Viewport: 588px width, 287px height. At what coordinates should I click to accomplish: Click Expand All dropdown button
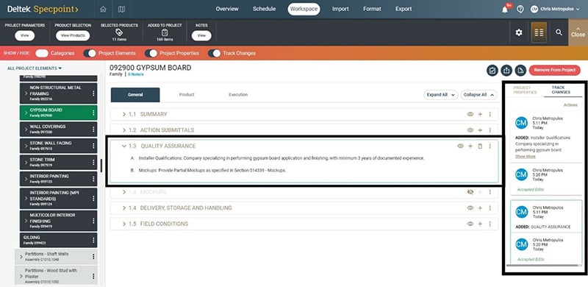(440, 95)
